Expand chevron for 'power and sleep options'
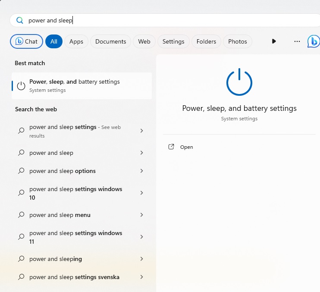Viewport: 320px width, 292px height. pos(141,171)
